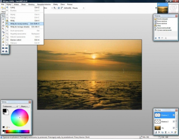179x139 pixels.
Task: Click the layers list scroll down arrow
Action: point(176,129)
